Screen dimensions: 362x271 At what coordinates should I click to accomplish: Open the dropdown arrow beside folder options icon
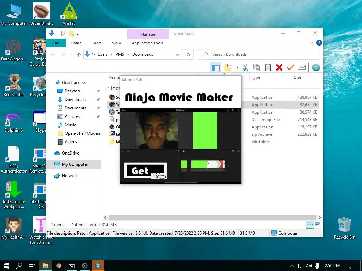pos(237,67)
